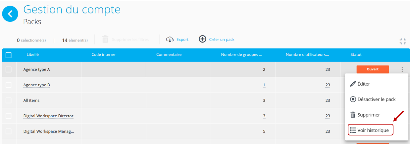Click the stop icon beside Désactiver le pack
410x144 pixels.
[x=353, y=99]
